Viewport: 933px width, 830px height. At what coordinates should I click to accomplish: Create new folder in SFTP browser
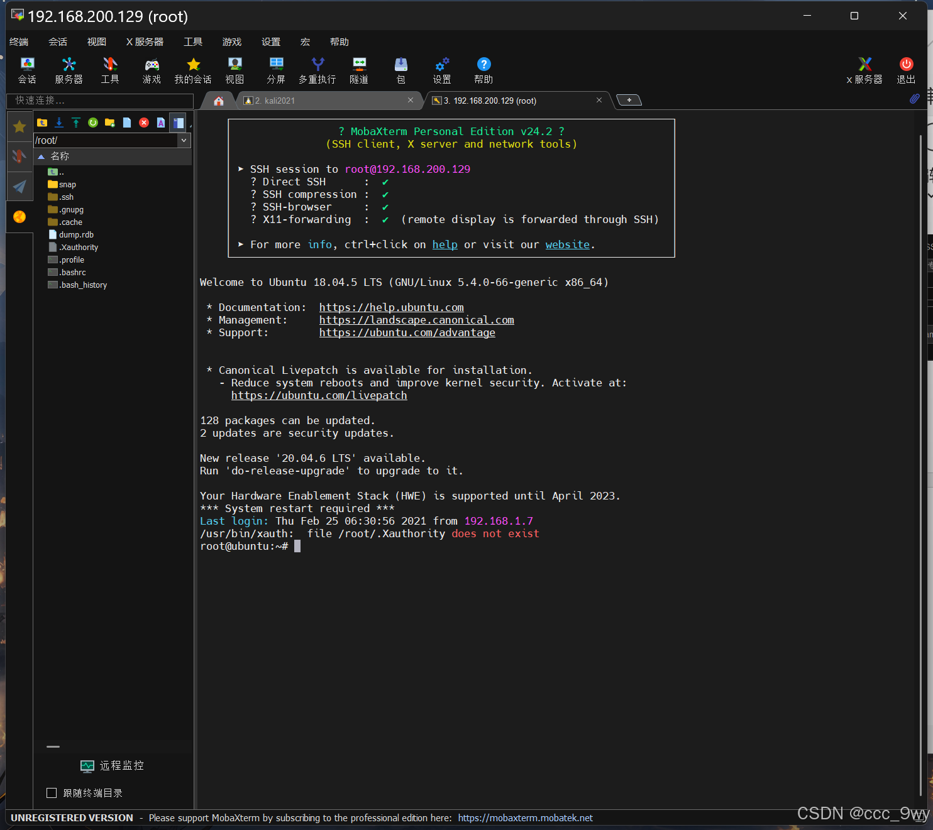click(110, 123)
